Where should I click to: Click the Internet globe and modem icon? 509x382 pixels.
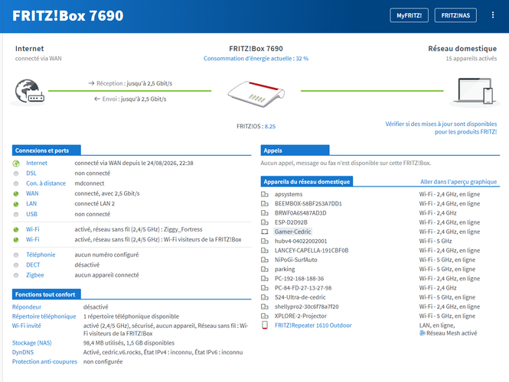(29, 92)
